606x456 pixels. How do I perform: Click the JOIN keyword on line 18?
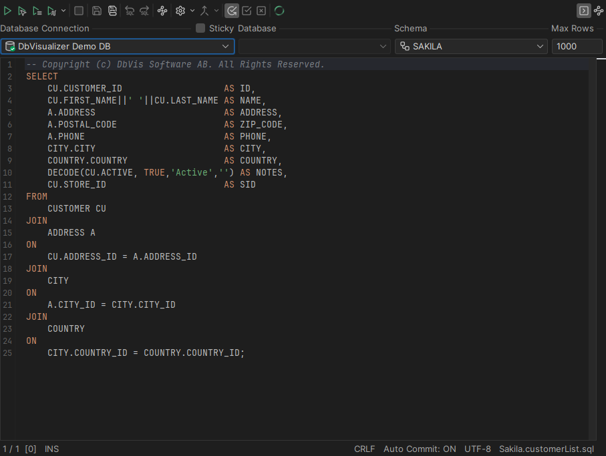point(37,269)
